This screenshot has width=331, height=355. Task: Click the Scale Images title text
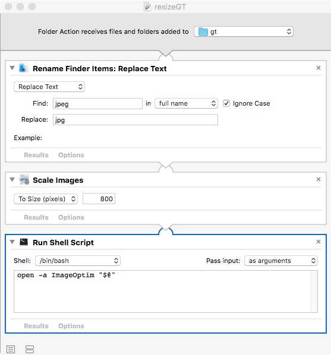point(58,180)
